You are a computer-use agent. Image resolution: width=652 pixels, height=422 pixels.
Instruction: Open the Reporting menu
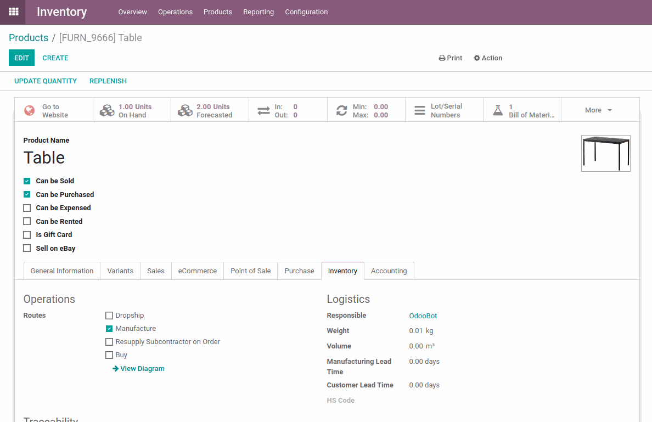258,12
